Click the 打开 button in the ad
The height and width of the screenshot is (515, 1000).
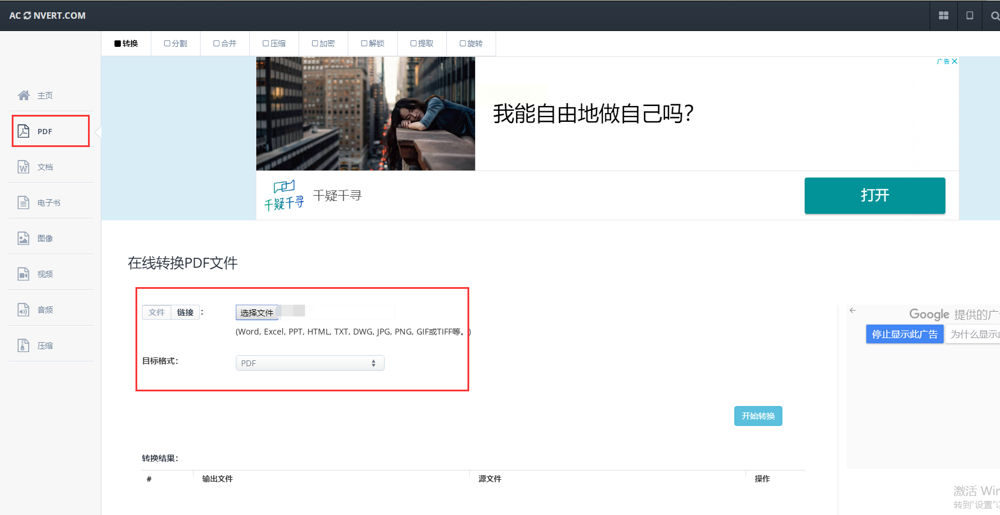(x=875, y=196)
